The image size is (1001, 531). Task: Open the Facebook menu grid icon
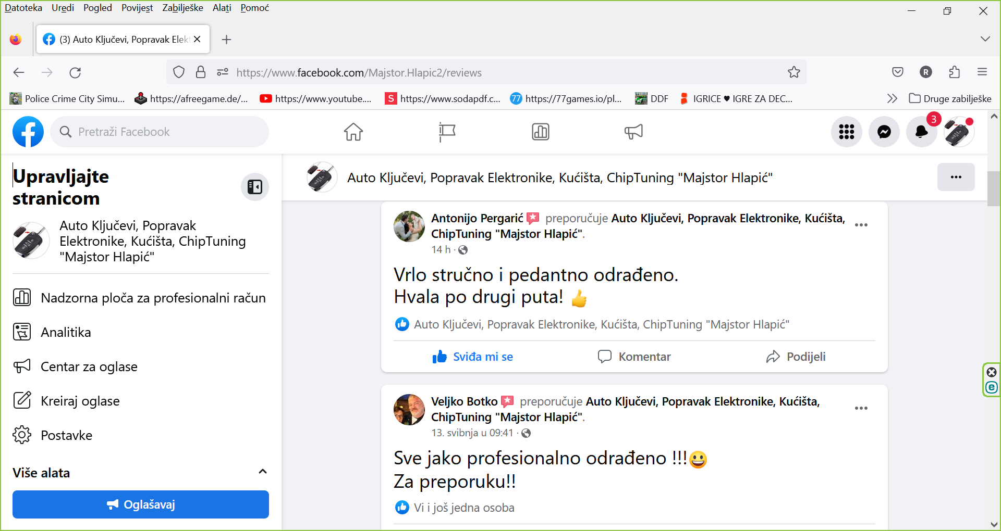pos(847,132)
